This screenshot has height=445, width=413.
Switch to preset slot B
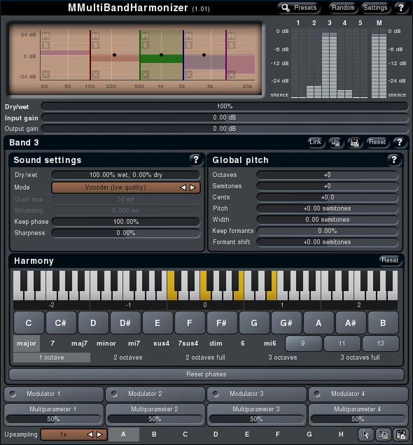click(x=154, y=435)
